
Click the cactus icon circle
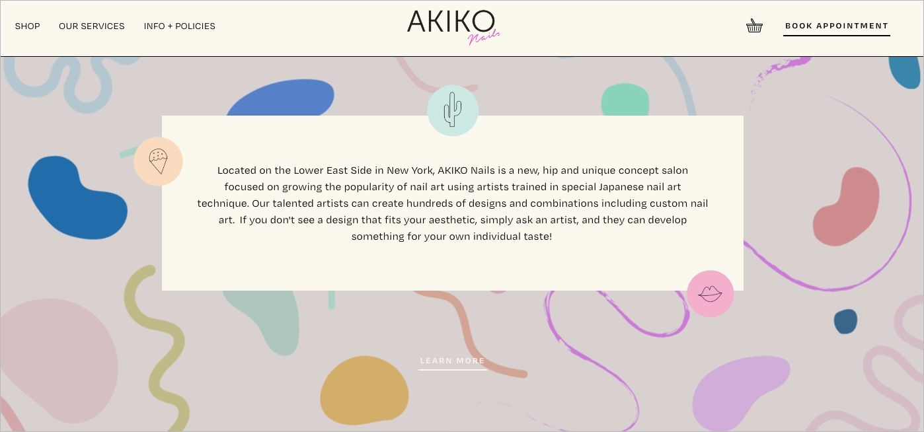click(x=453, y=110)
